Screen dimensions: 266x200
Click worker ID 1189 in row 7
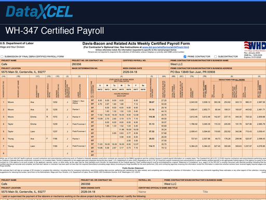point(58,146)
